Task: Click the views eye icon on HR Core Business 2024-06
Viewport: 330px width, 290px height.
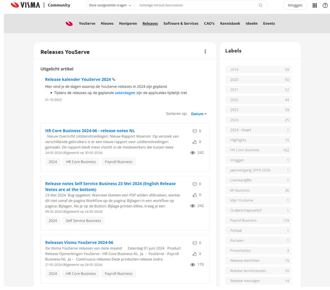Action: coord(193,153)
